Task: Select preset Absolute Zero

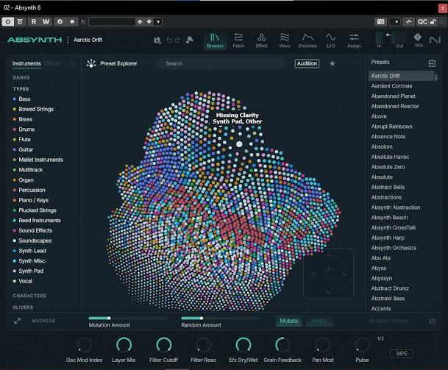Action: 388,167
